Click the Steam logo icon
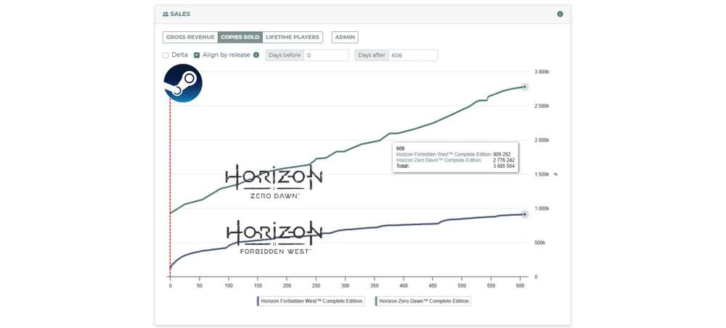 point(183,83)
